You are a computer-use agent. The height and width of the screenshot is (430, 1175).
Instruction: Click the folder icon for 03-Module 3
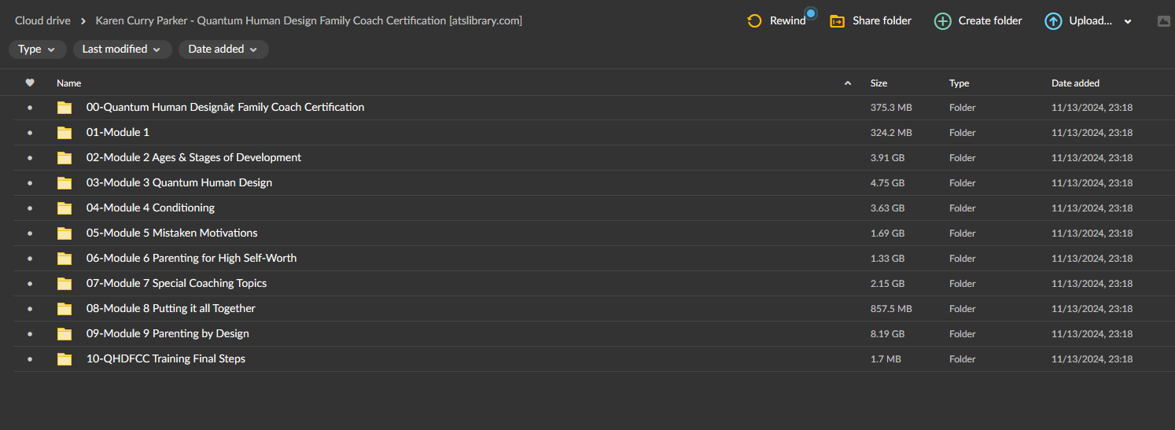point(64,183)
